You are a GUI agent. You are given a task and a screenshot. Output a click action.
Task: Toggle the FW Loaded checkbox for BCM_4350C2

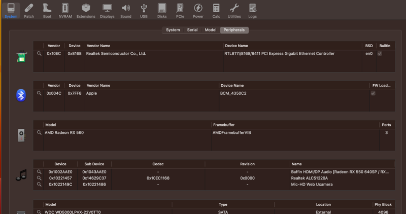[373, 93]
